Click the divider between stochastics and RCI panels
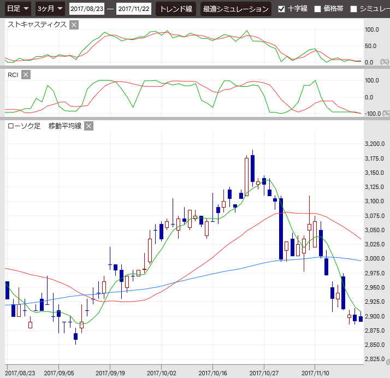The image size is (390, 378). click(195, 67)
